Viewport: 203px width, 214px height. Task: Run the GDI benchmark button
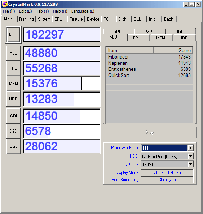click(x=13, y=116)
